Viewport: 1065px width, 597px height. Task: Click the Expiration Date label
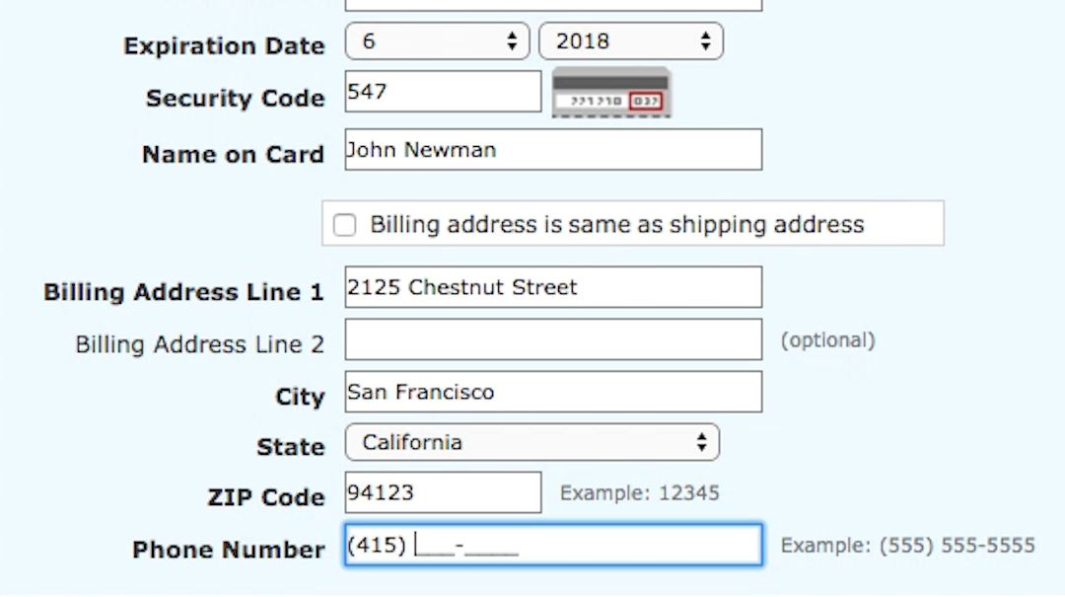224,45
